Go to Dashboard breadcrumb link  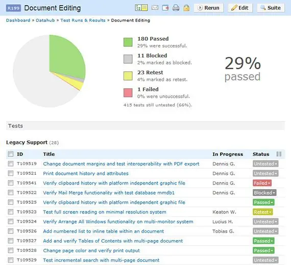18,20
